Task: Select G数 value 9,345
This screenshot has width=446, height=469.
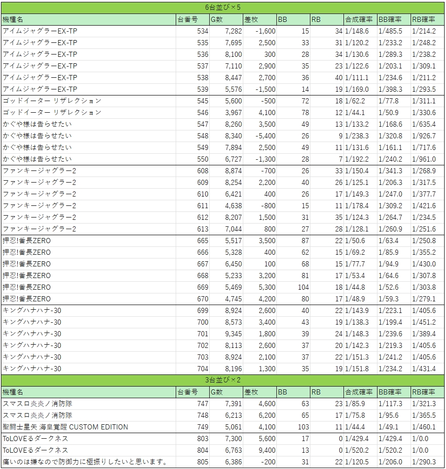Action: 226,334
